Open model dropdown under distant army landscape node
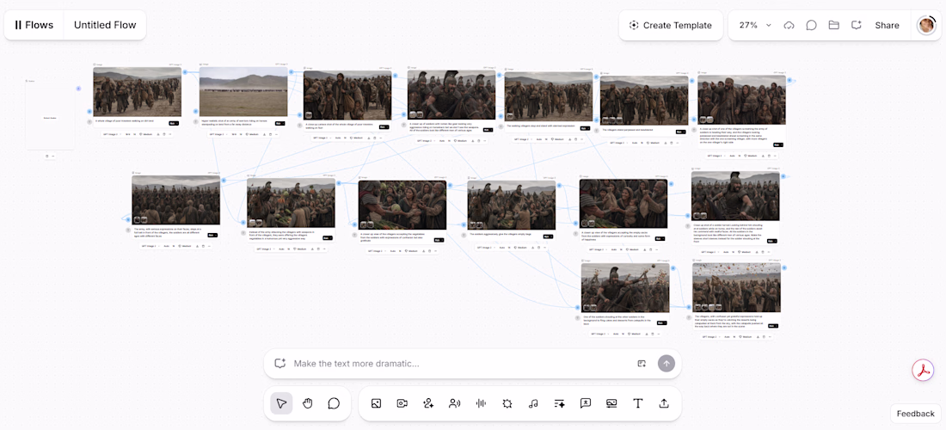Viewport: 946px width, 430px height. (218, 134)
